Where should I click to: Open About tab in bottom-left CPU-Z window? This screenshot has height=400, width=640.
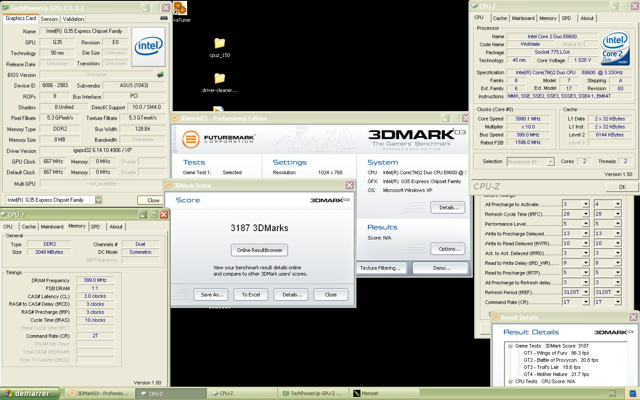coord(116,227)
